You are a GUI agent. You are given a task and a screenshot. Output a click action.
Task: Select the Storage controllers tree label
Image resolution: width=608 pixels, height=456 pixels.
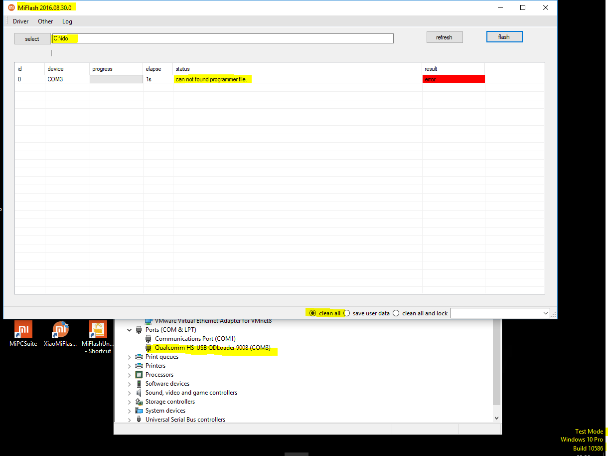click(170, 402)
